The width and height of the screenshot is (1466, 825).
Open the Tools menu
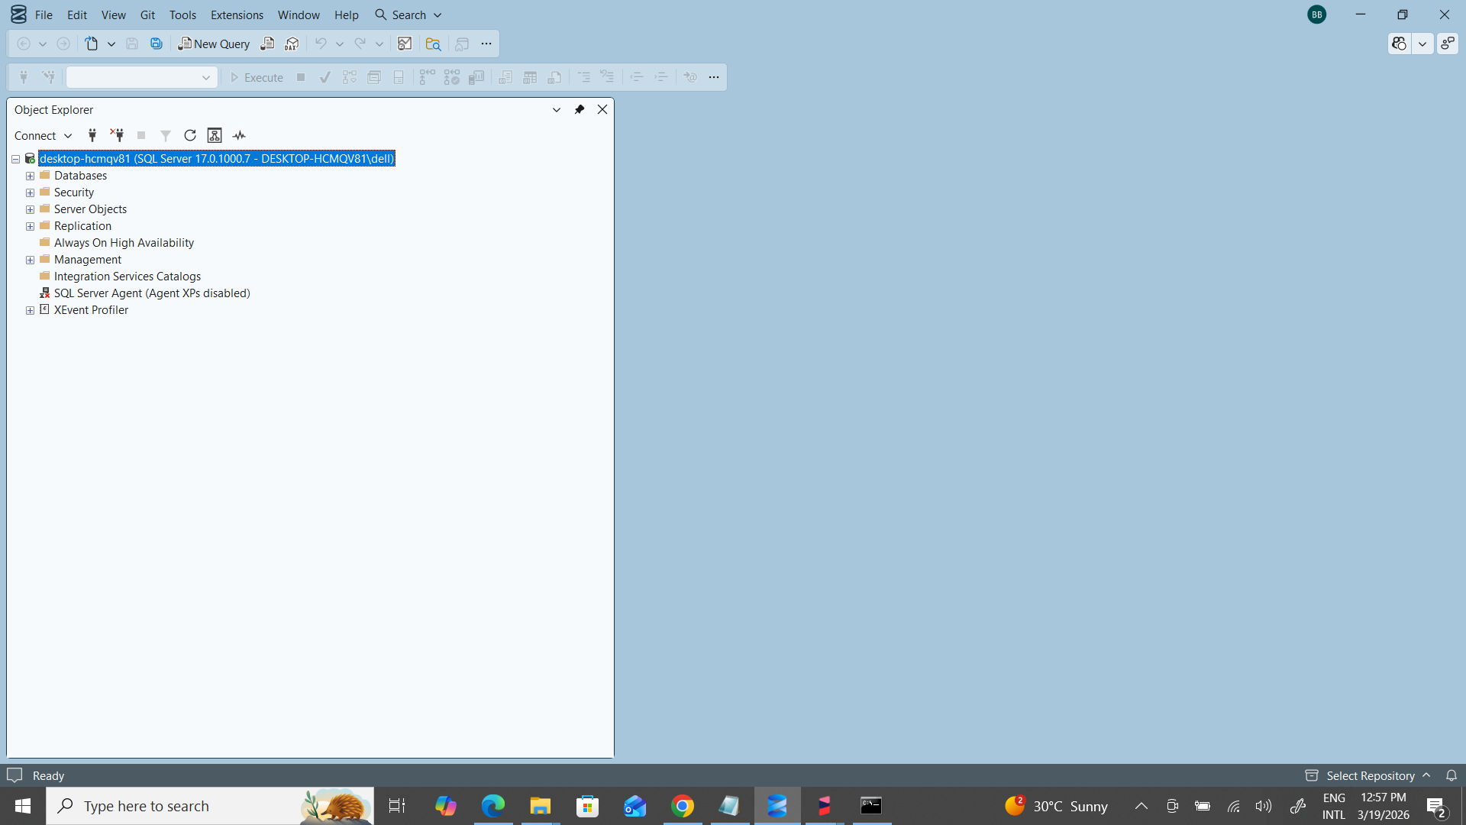(x=182, y=15)
